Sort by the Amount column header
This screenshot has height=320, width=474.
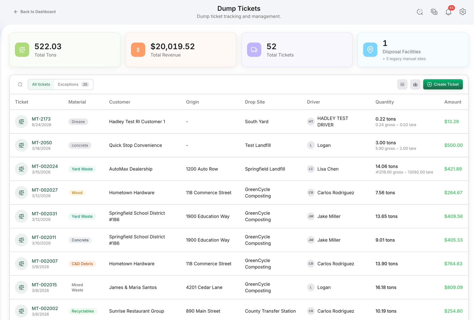[x=453, y=102]
